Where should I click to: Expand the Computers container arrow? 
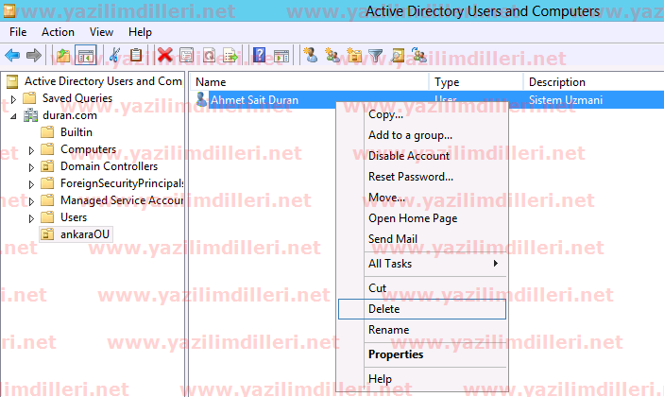(x=31, y=149)
